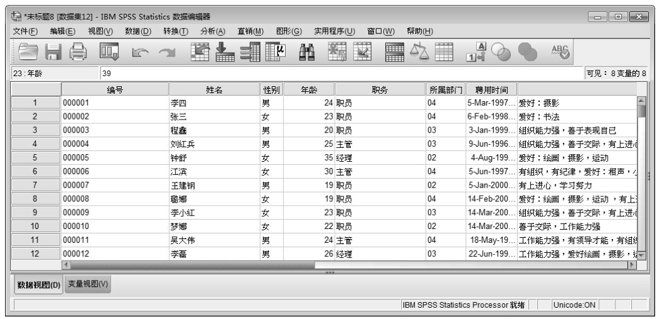Open the 转换(T) menu
The width and height of the screenshot is (657, 319).
click(x=176, y=31)
